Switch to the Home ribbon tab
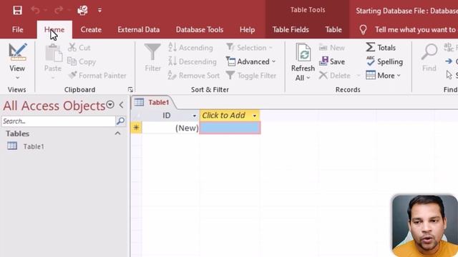The image size is (458, 257). 54,29
